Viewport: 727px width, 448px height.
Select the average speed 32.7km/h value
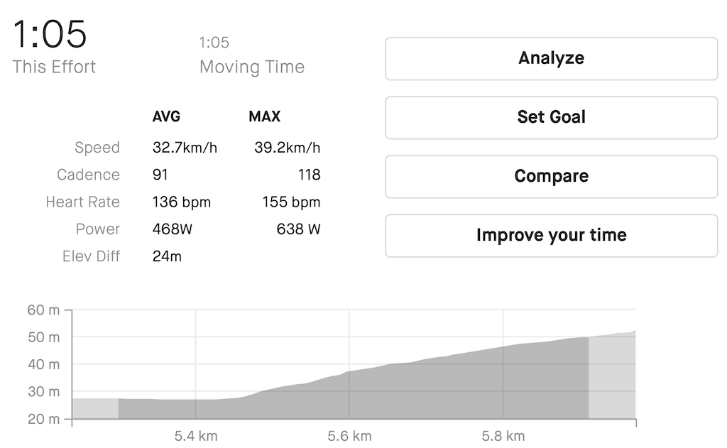[185, 148]
